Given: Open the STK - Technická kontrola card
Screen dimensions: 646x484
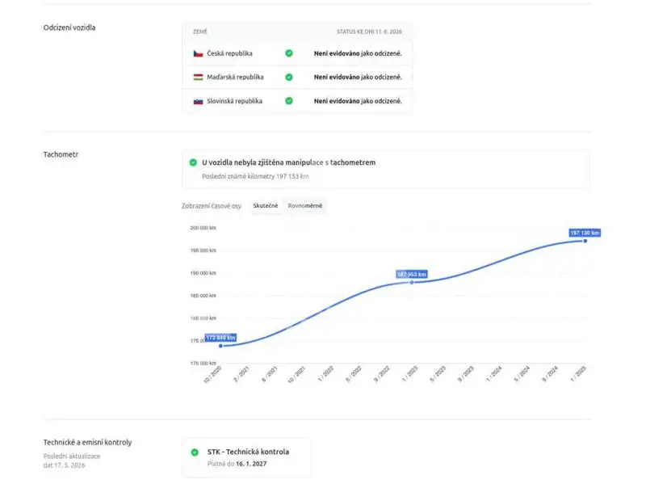Looking at the screenshot, I should (246, 457).
